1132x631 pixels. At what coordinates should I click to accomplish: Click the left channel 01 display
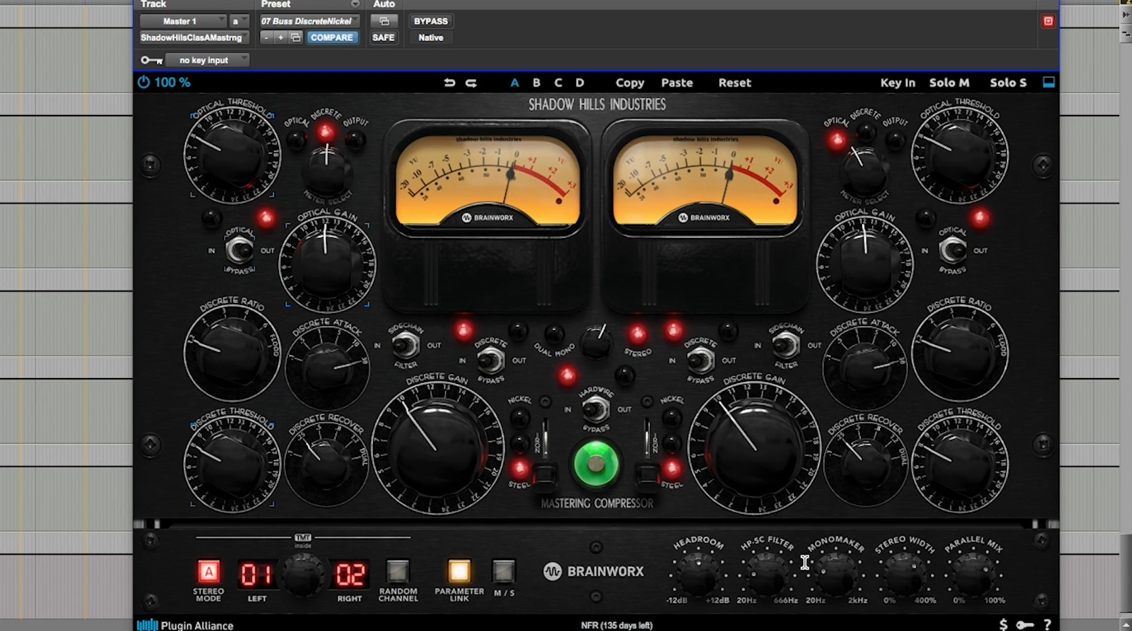257,575
